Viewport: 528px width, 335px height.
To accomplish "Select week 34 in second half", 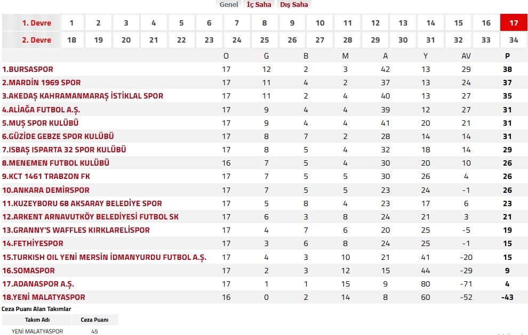I will [514, 40].
